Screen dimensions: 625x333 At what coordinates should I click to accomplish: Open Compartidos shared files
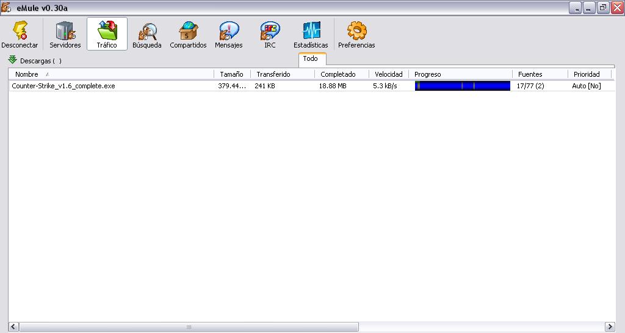[188, 31]
